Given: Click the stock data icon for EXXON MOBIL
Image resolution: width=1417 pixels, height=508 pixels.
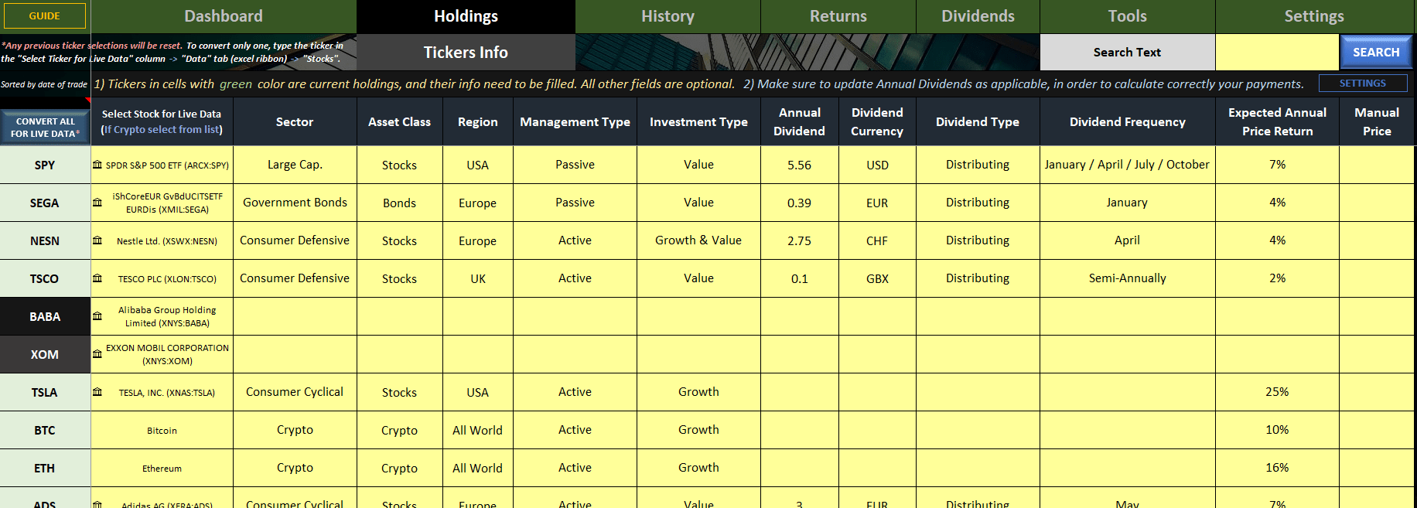Looking at the screenshot, I should click(97, 354).
